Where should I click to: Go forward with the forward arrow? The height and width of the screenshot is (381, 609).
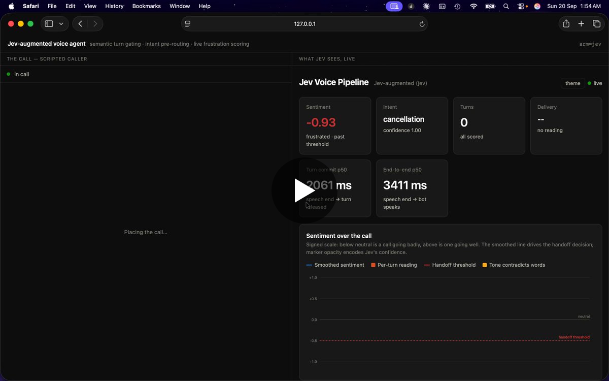95,24
